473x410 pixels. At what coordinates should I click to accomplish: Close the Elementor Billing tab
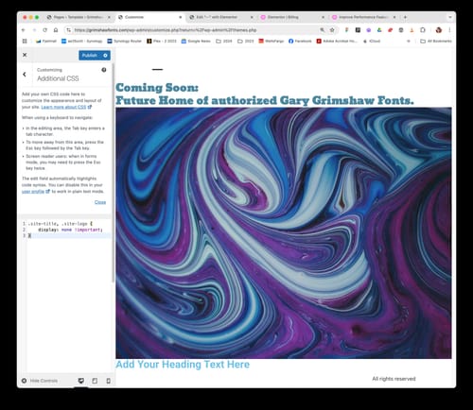[323, 17]
